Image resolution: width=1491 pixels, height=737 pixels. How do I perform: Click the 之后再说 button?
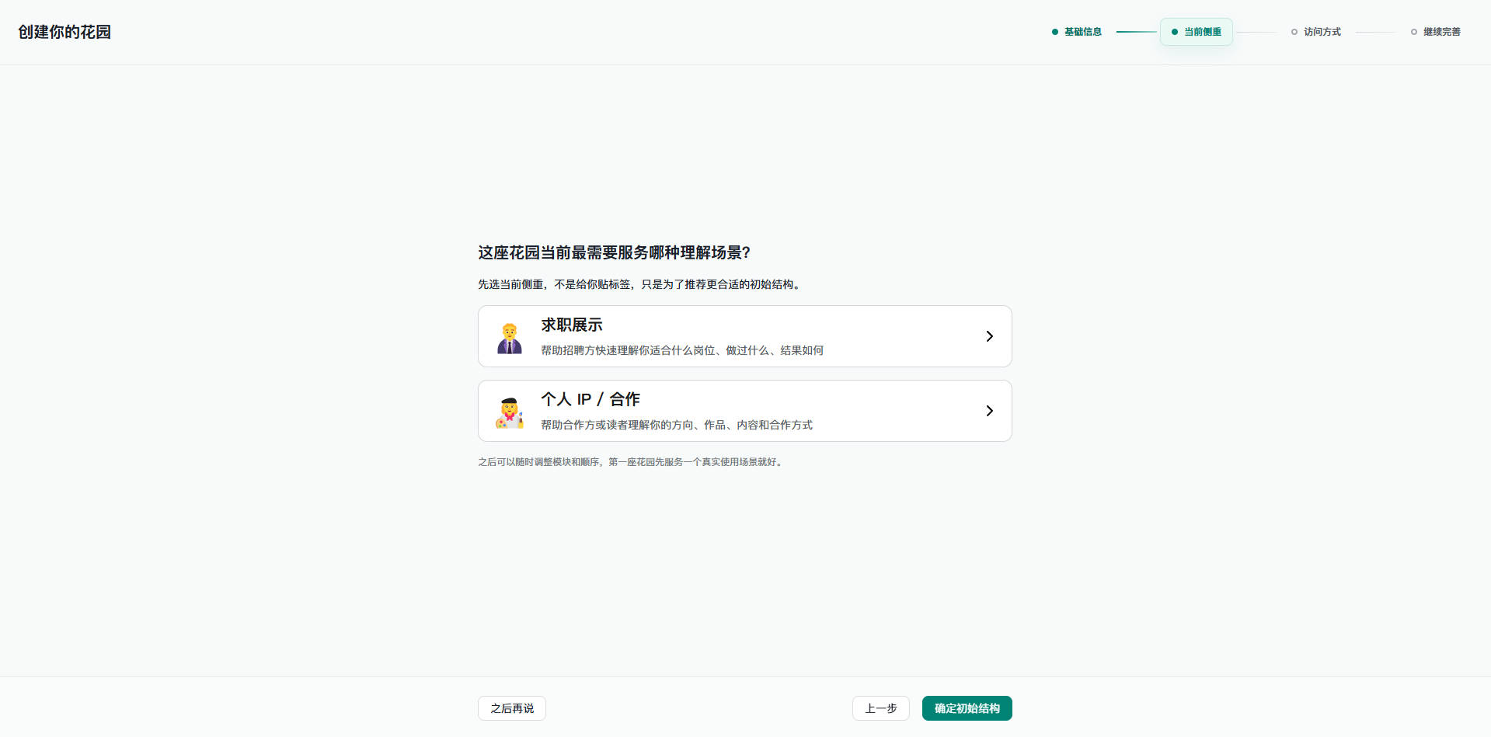[512, 708]
